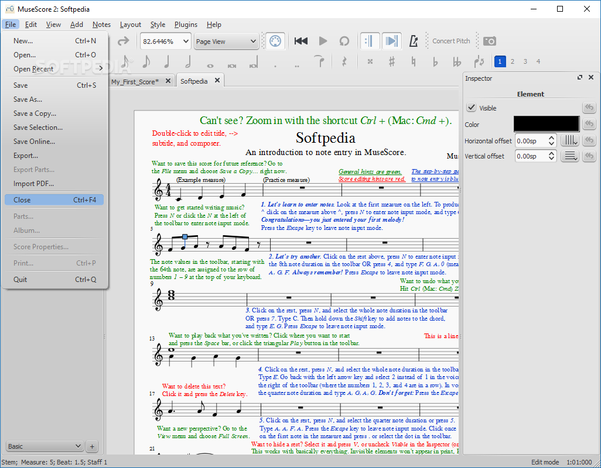
Task: Open horizontal offset grid snap menu
Action: pyautogui.click(x=570, y=140)
